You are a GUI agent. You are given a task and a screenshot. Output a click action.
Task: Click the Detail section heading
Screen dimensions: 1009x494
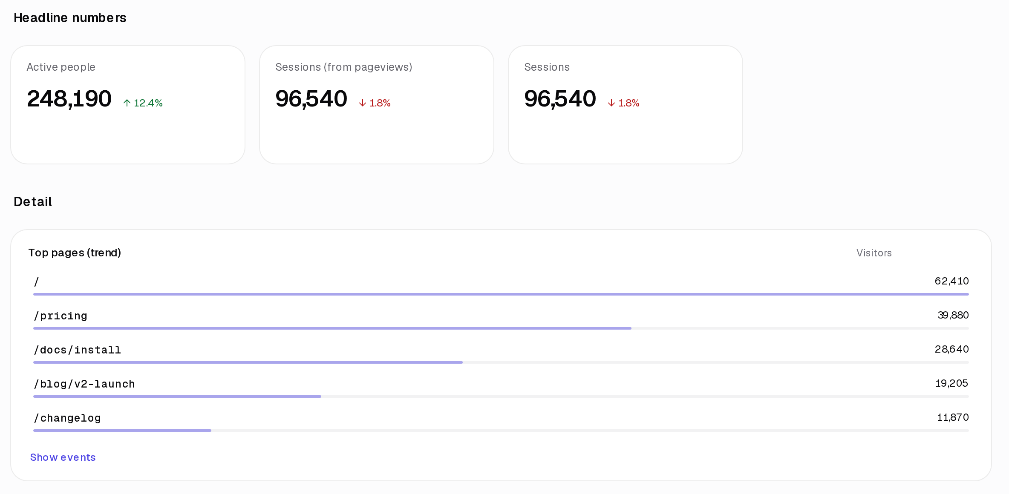pyautogui.click(x=33, y=202)
